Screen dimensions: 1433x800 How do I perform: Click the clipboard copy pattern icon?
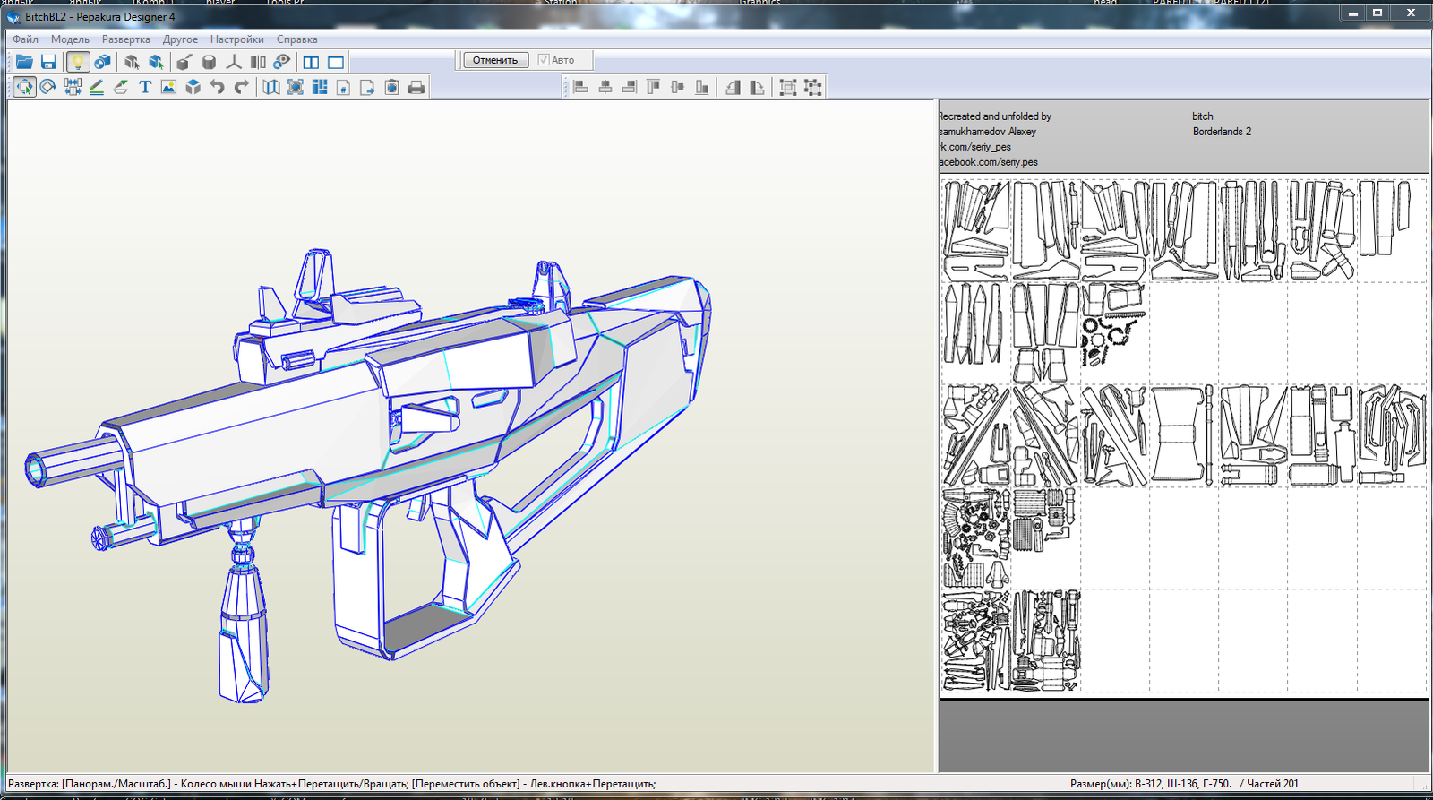pyautogui.click(x=391, y=87)
